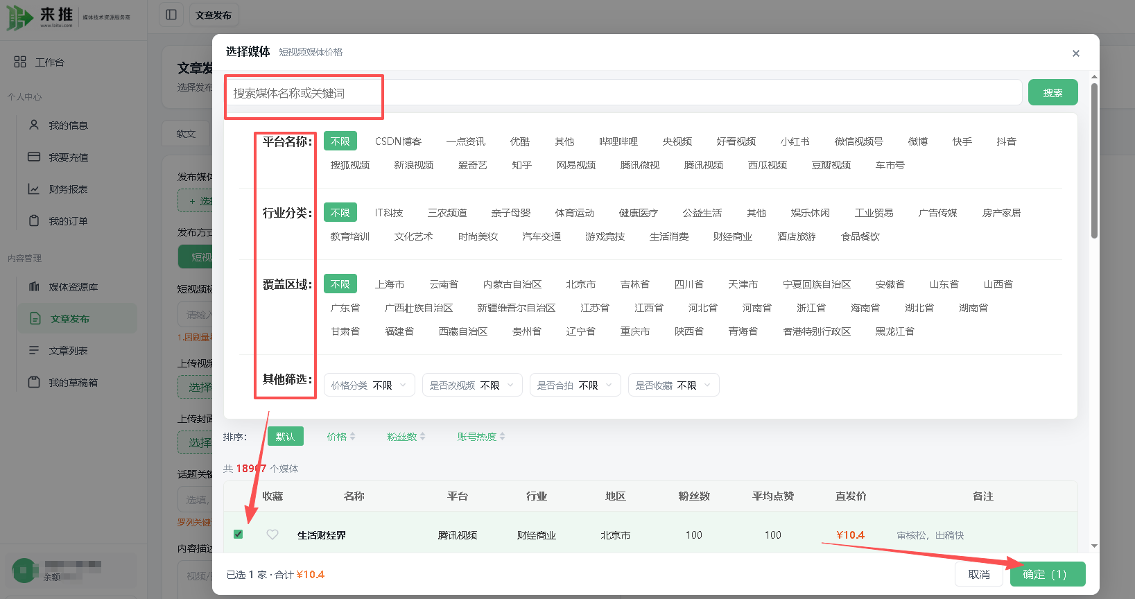Select 不限 under 平台名称
Viewport: 1135px width, 599px height.
coord(340,141)
